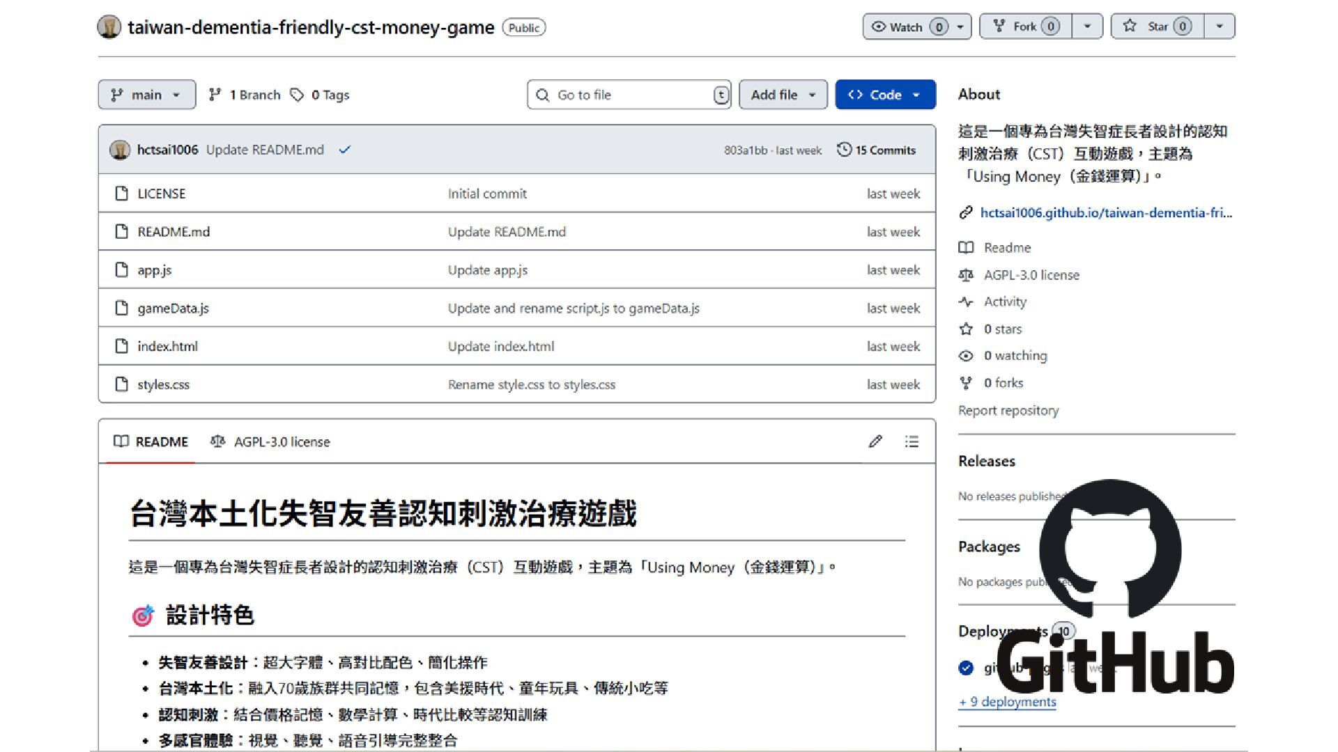This screenshot has height=752, width=1338.
Task: Open the styles.css file
Action: [x=163, y=384]
